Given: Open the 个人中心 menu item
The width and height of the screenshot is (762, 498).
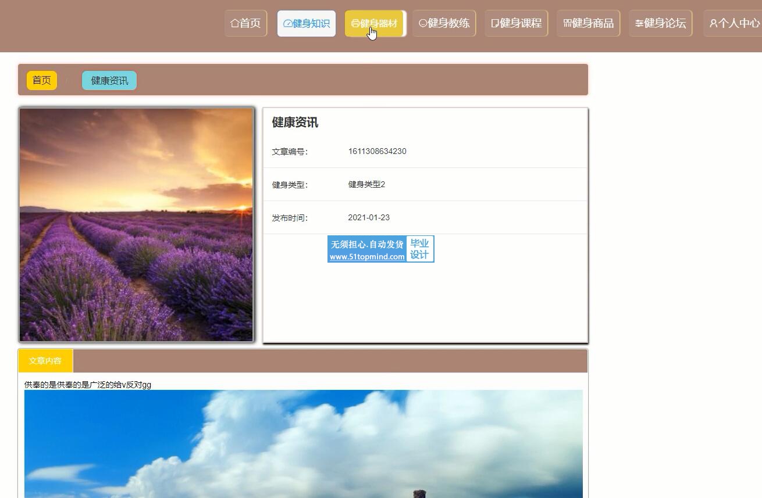Looking at the screenshot, I should pos(734,23).
